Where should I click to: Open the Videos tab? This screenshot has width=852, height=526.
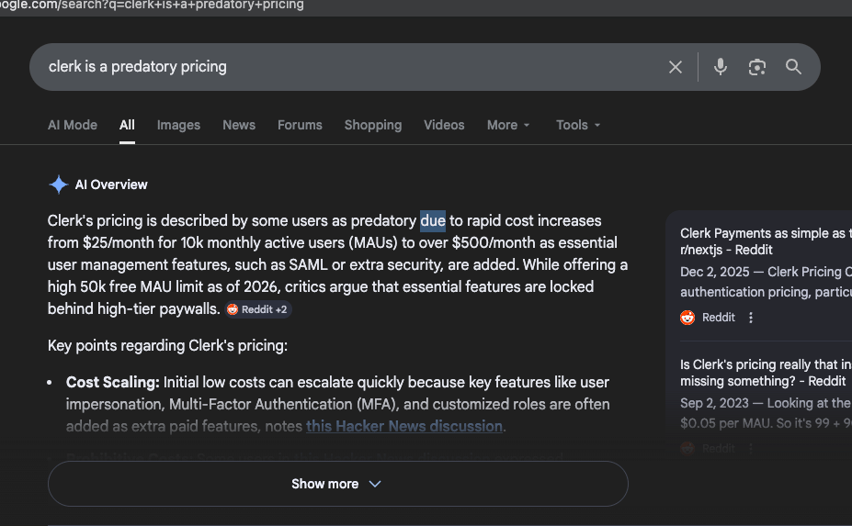(444, 125)
